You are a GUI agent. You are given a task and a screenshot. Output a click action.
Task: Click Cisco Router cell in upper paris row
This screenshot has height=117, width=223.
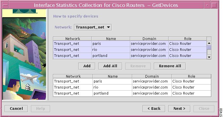pos(188,44)
